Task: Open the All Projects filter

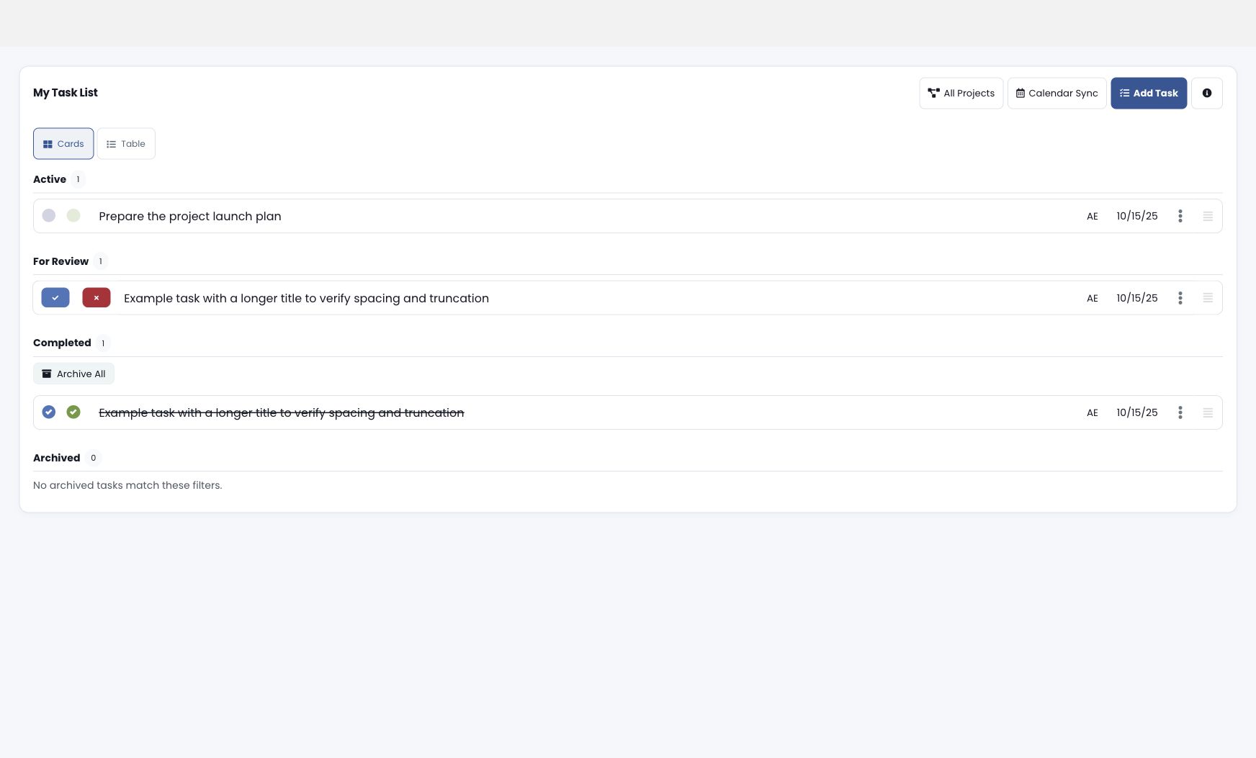Action: (x=961, y=93)
